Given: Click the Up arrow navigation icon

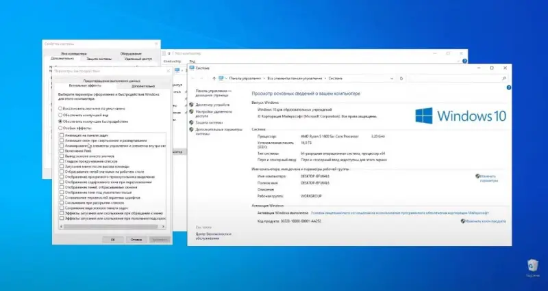Looking at the screenshot, I should pos(214,79).
